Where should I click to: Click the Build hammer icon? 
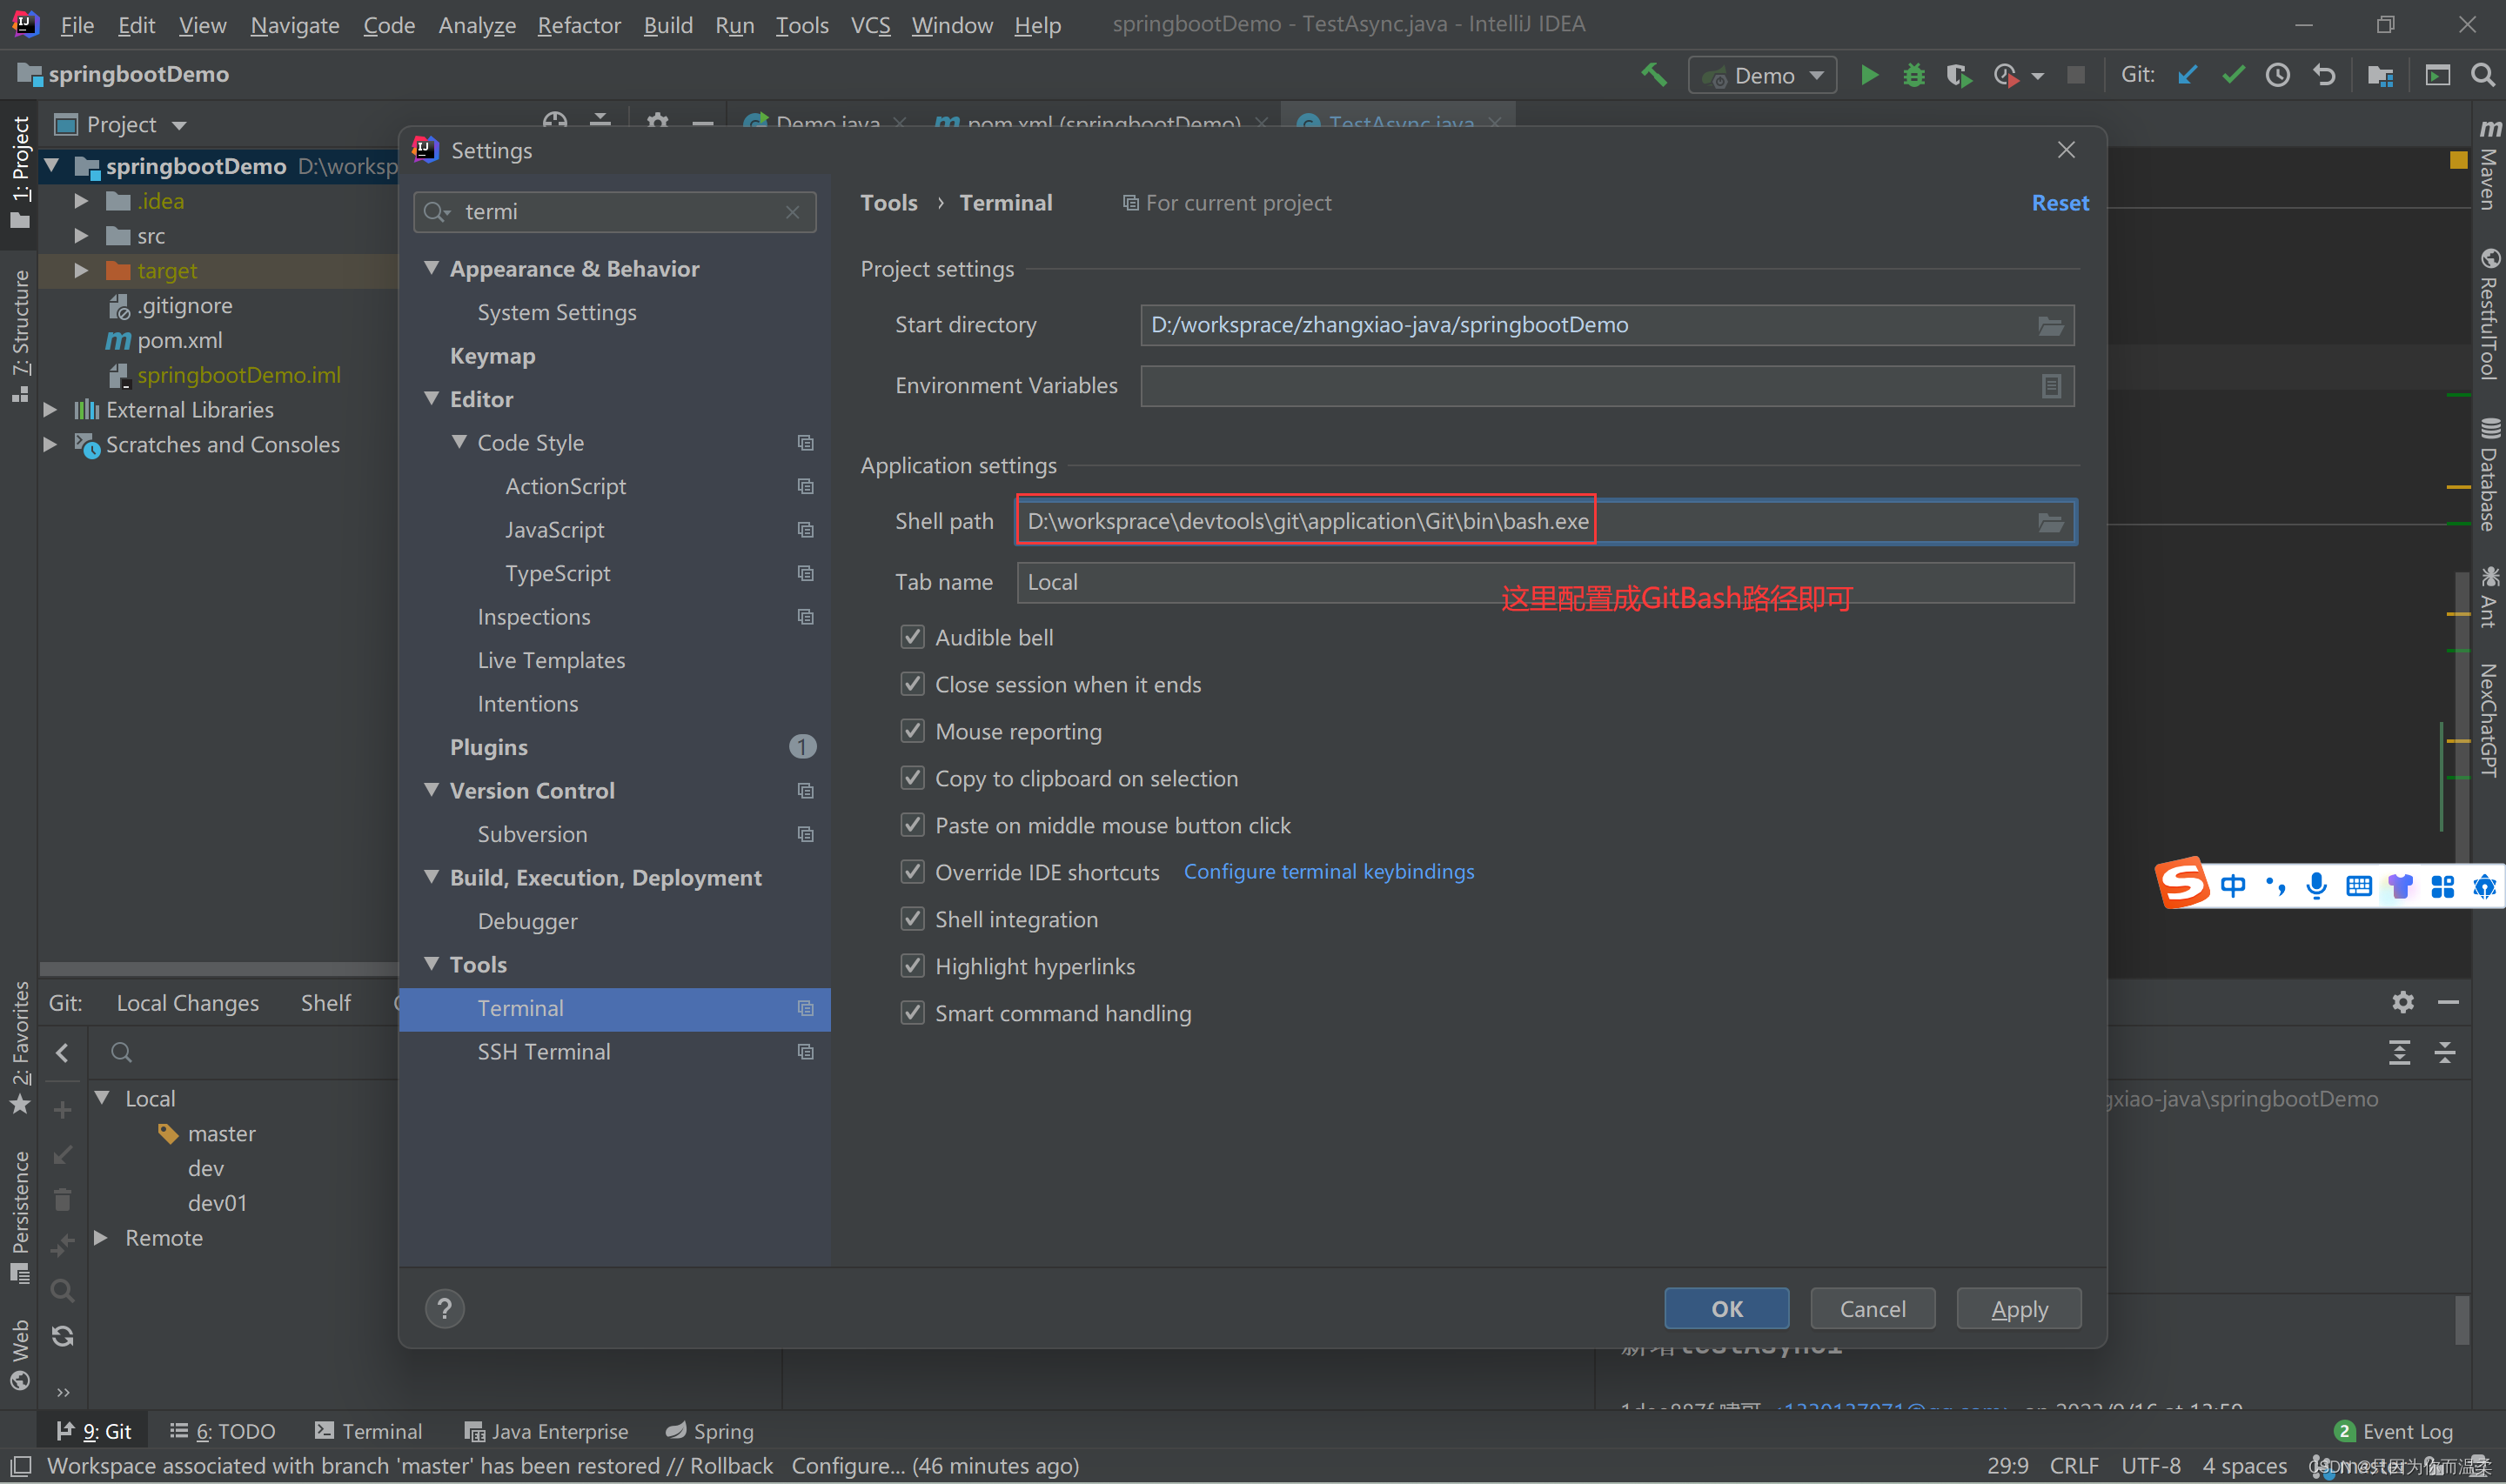1654,75
